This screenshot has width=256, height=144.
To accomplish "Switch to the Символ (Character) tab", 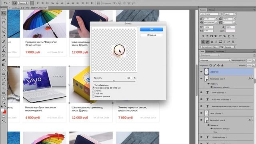I will pos(203,10).
